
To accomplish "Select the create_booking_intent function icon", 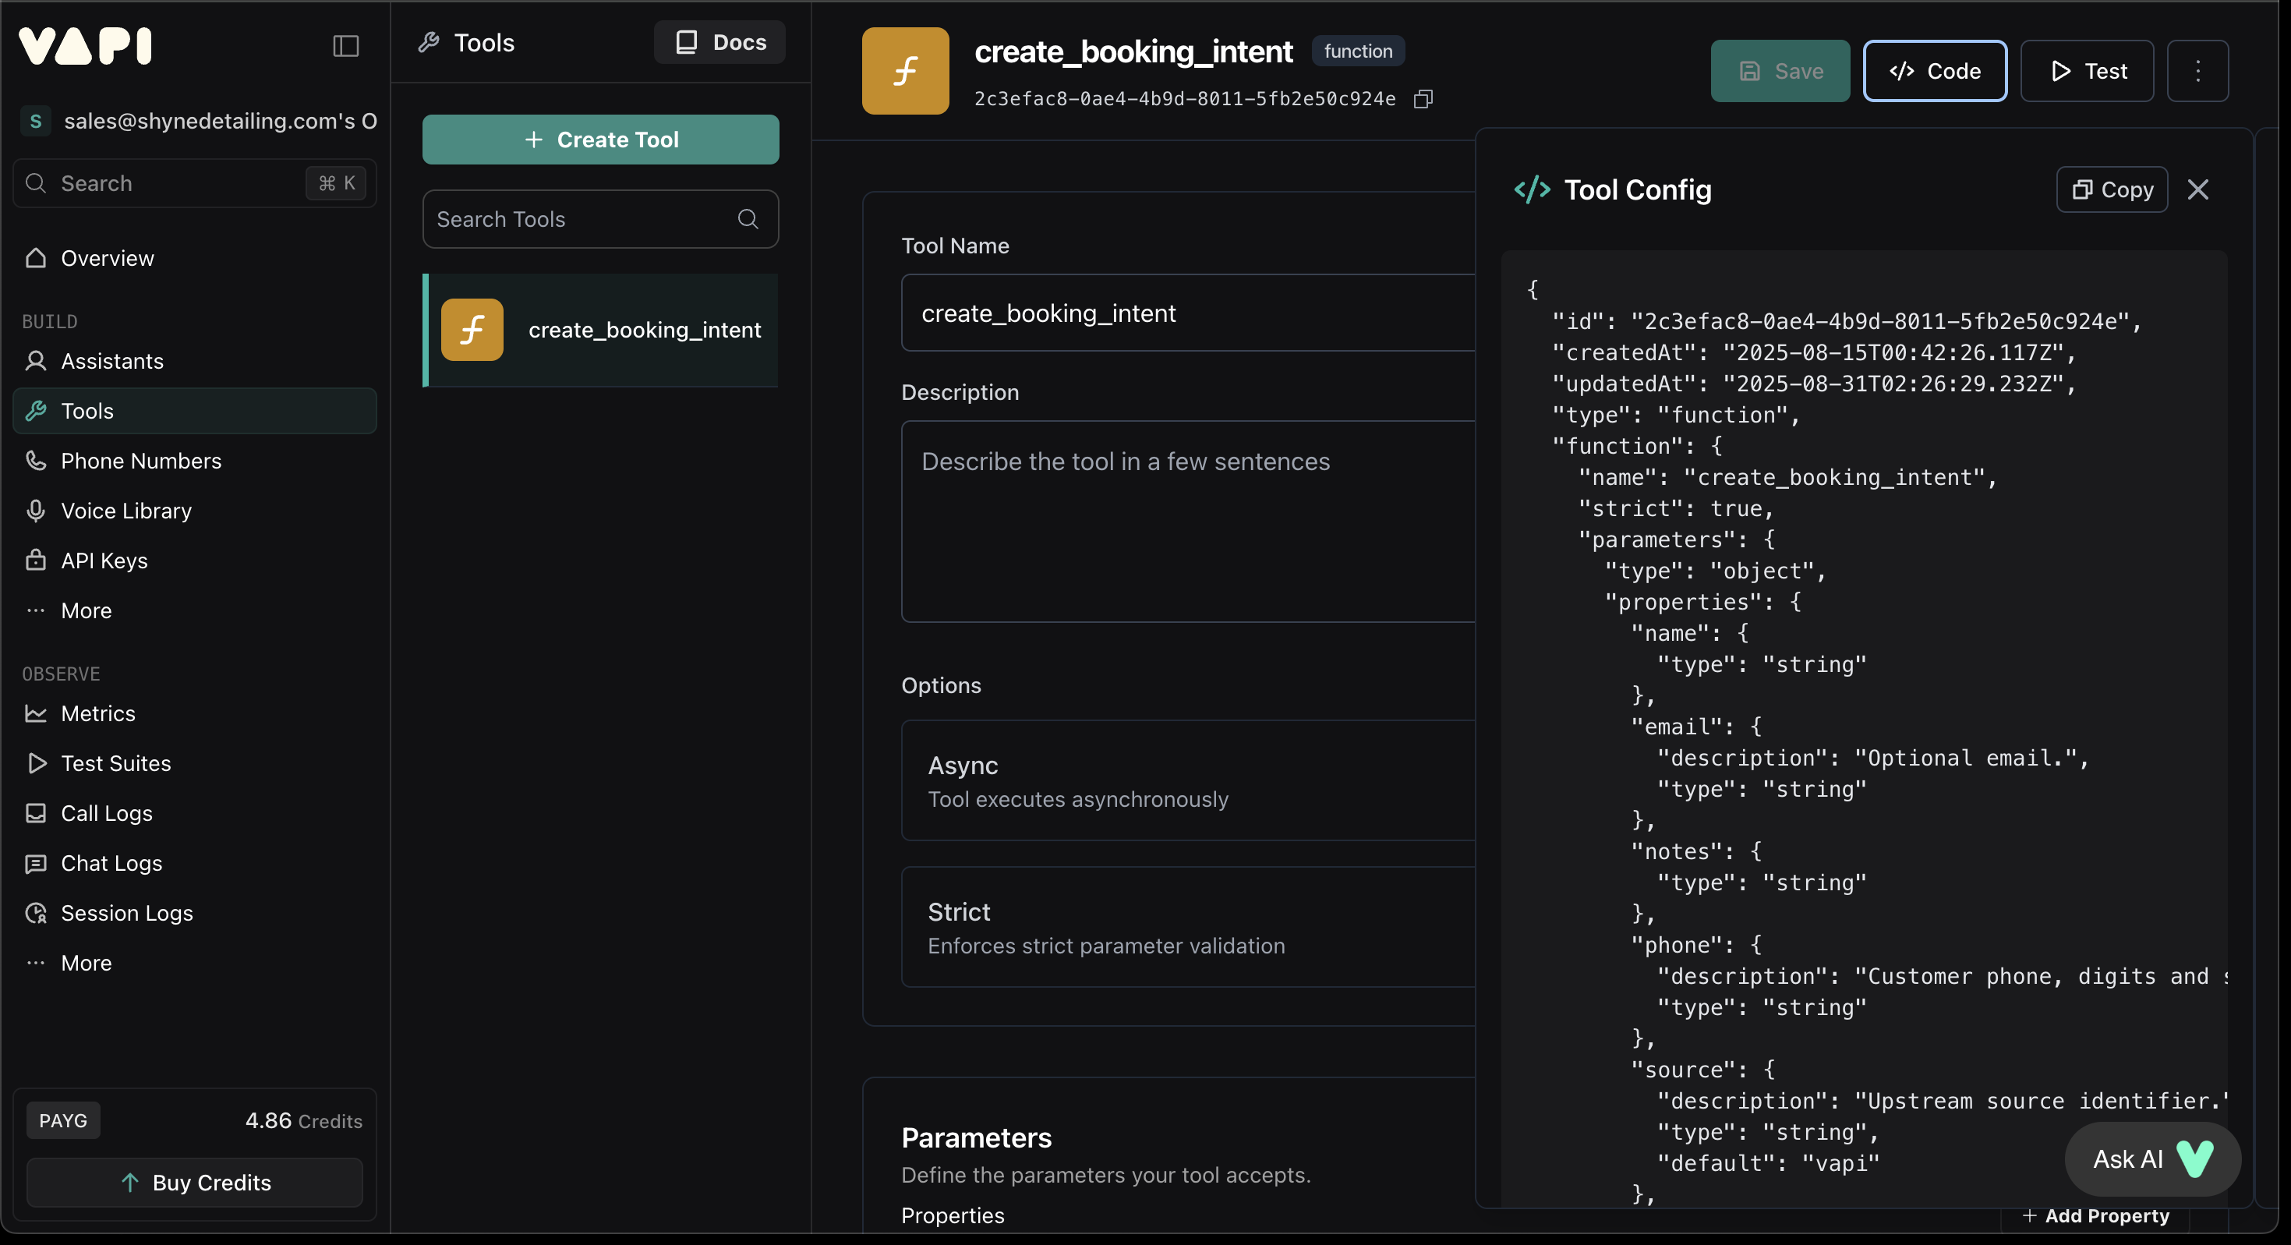I will point(472,329).
